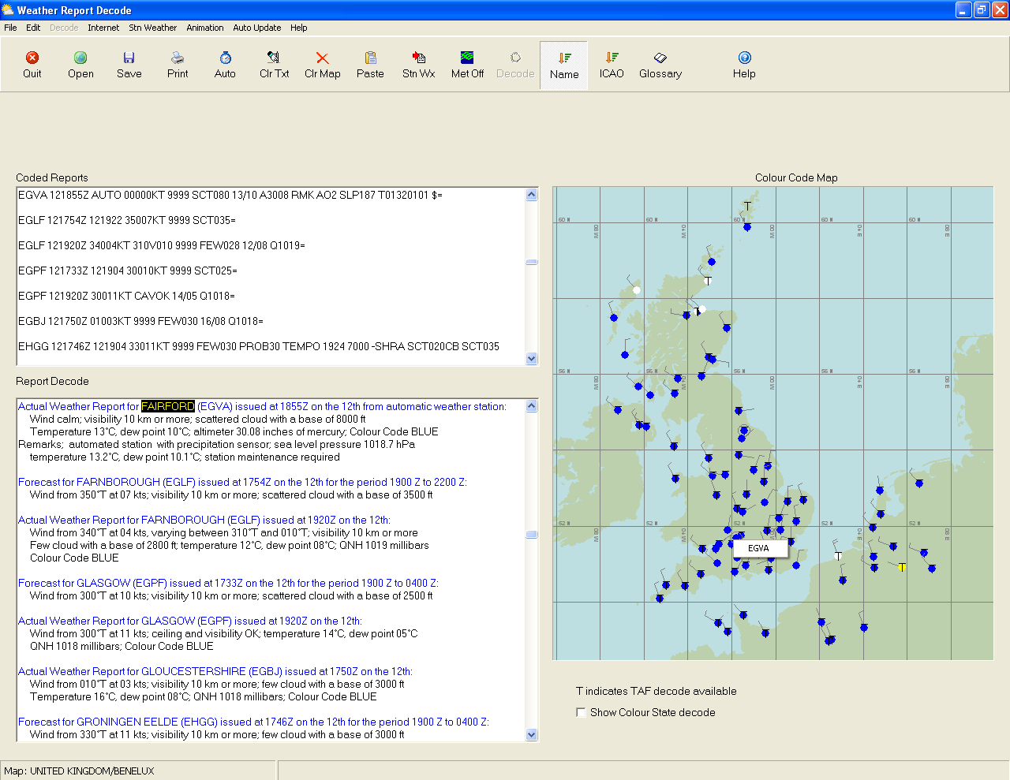Image resolution: width=1010 pixels, height=780 pixels.
Task: Print the decode via Print icon
Action: pos(178,65)
